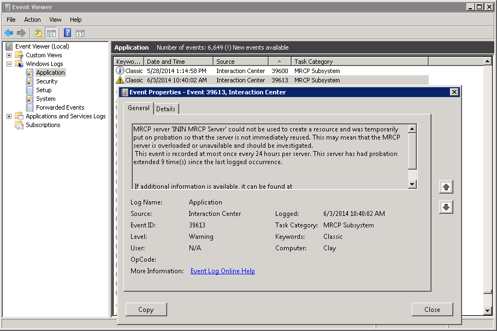497x331 pixels.
Task: Sort by the Date and Time column
Action: click(177, 62)
